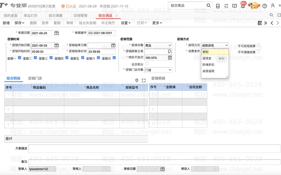Click 中止执行 toolbar button
The image size is (281, 175).
tap(108, 23)
